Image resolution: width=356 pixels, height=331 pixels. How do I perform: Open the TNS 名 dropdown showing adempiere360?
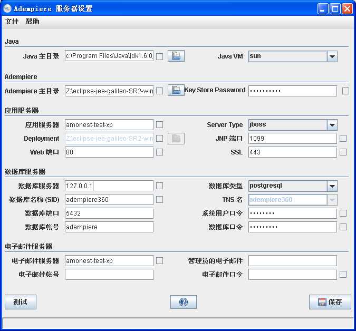pyautogui.click(x=293, y=200)
